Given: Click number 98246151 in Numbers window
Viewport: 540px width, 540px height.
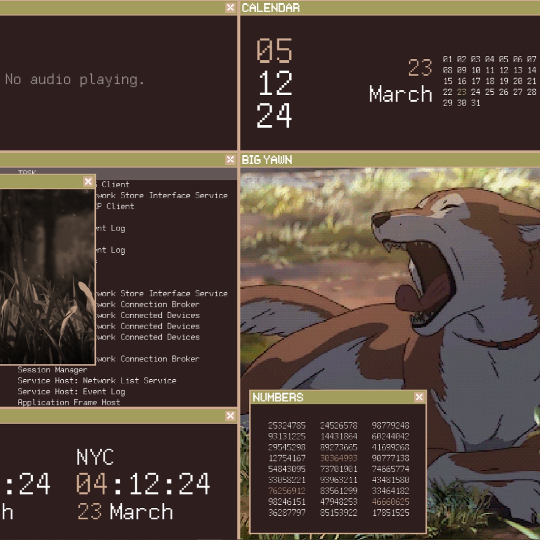Looking at the screenshot, I should pos(287,502).
